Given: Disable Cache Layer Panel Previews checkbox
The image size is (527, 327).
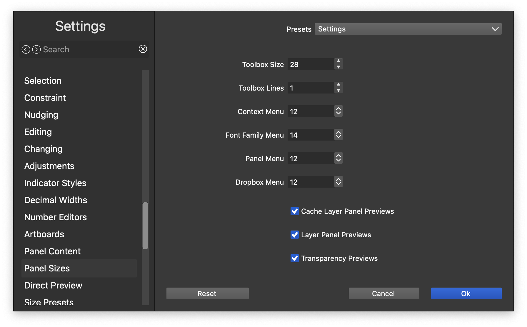Looking at the screenshot, I should click(295, 211).
